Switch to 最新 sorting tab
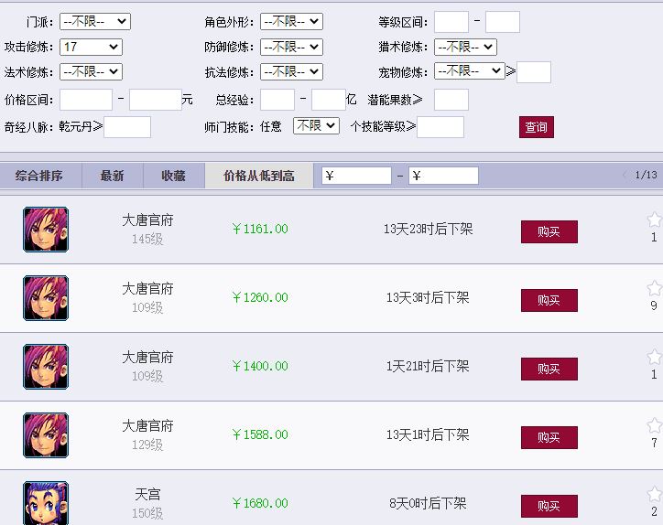Screen dimensions: 663x525 [113, 176]
